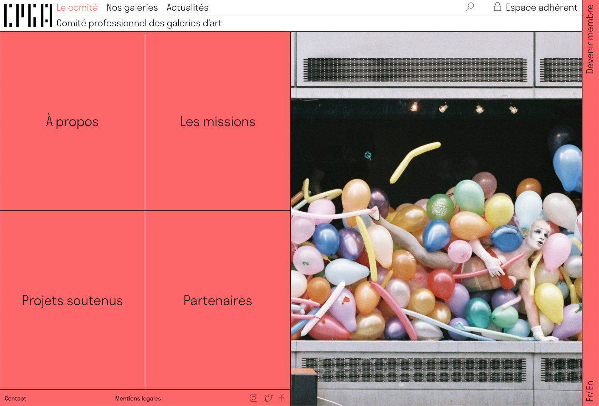Go to the Actualités menu item
The width and height of the screenshot is (599, 406).
tap(188, 8)
